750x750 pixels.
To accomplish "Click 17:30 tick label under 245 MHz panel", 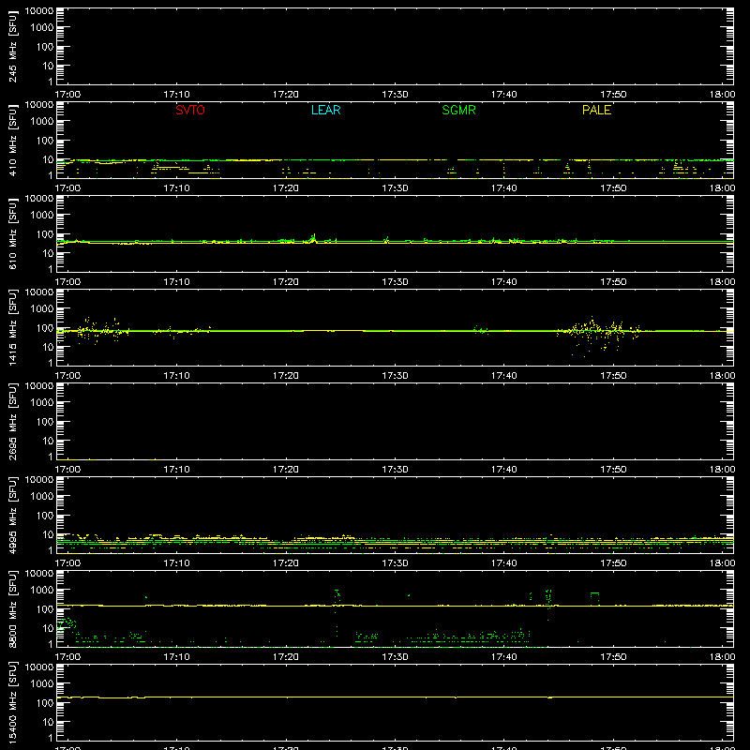I will 395,95.
